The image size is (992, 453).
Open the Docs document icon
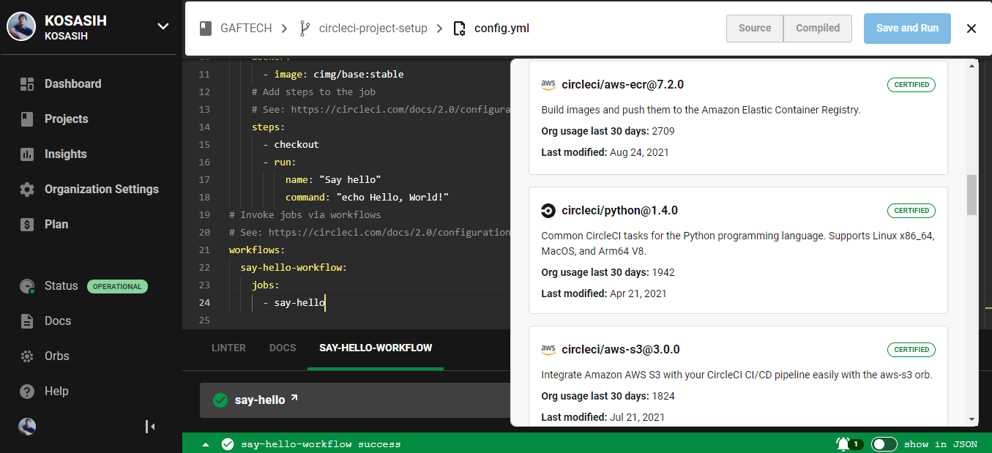[x=27, y=321]
